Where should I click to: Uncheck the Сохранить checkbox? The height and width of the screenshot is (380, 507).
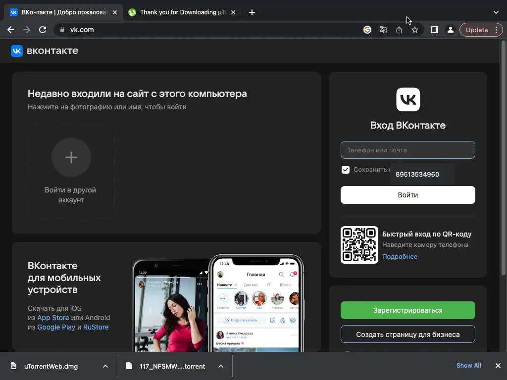click(345, 170)
